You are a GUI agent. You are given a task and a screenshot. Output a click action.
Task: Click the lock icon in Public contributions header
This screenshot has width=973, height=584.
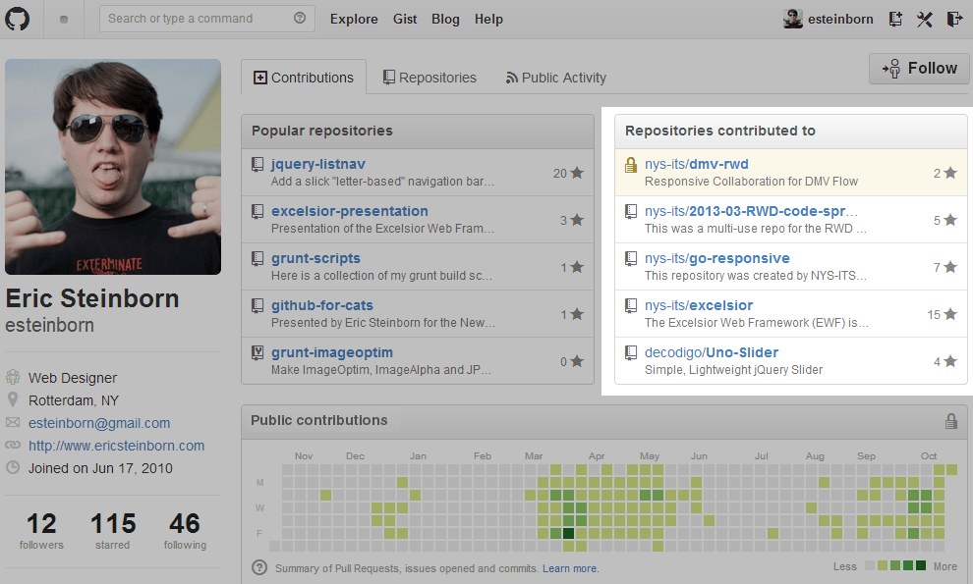(950, 421)
